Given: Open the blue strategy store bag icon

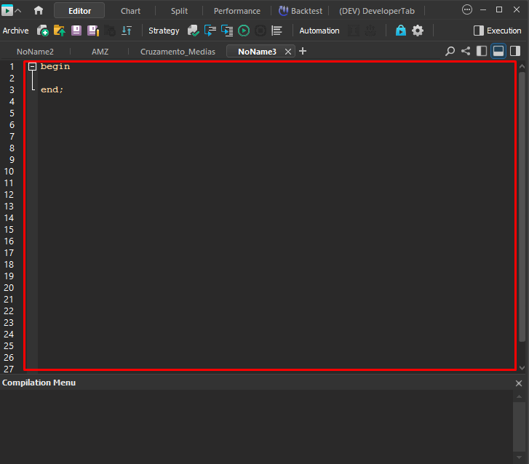Looking at the screenshot, I should pyautogui.click(x=401, y=31).
